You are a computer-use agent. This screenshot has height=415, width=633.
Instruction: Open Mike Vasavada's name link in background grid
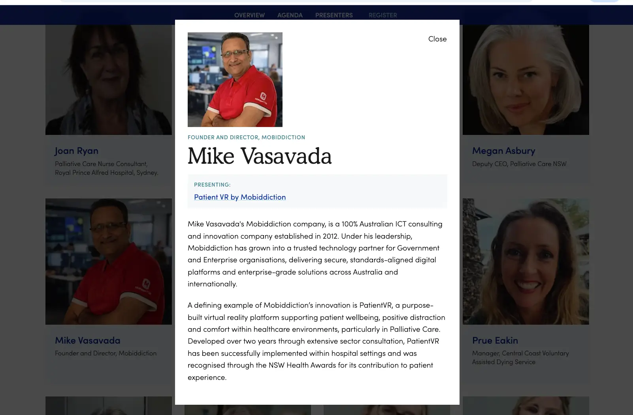point(88,340)
